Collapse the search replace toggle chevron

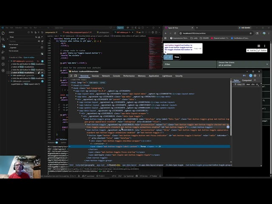(x=8, y=39)
